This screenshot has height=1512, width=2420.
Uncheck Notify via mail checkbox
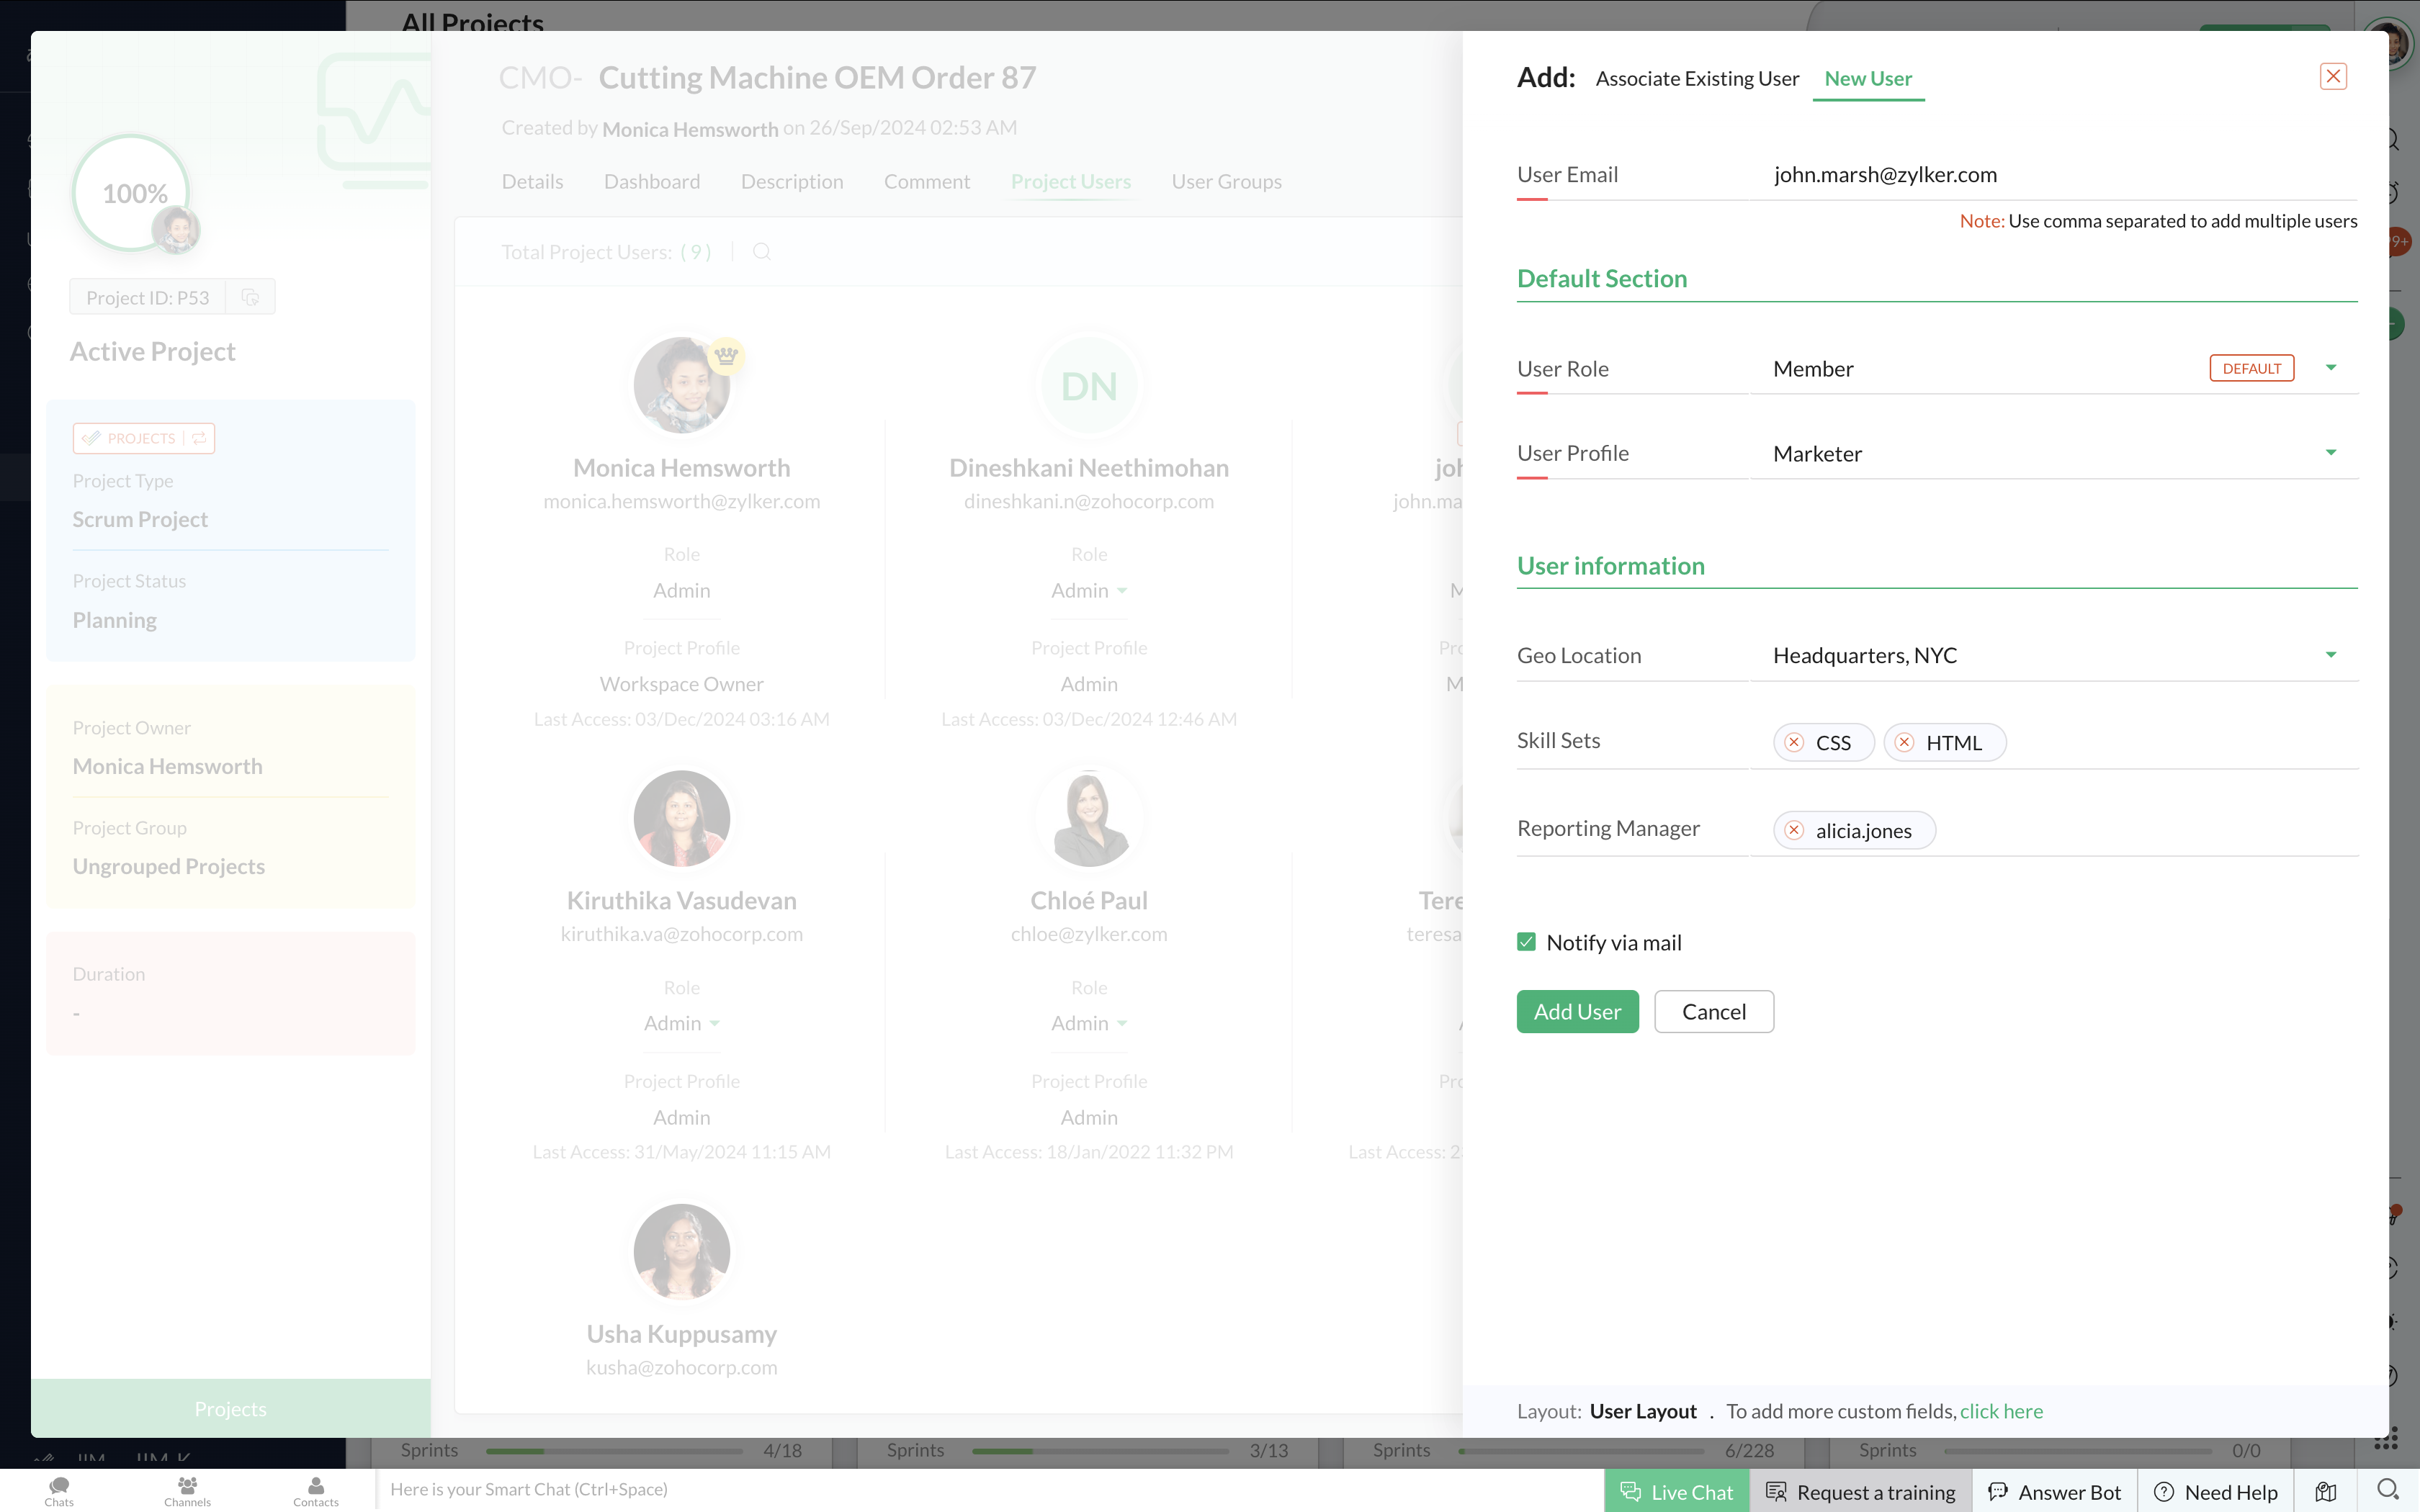(1526, 942)
